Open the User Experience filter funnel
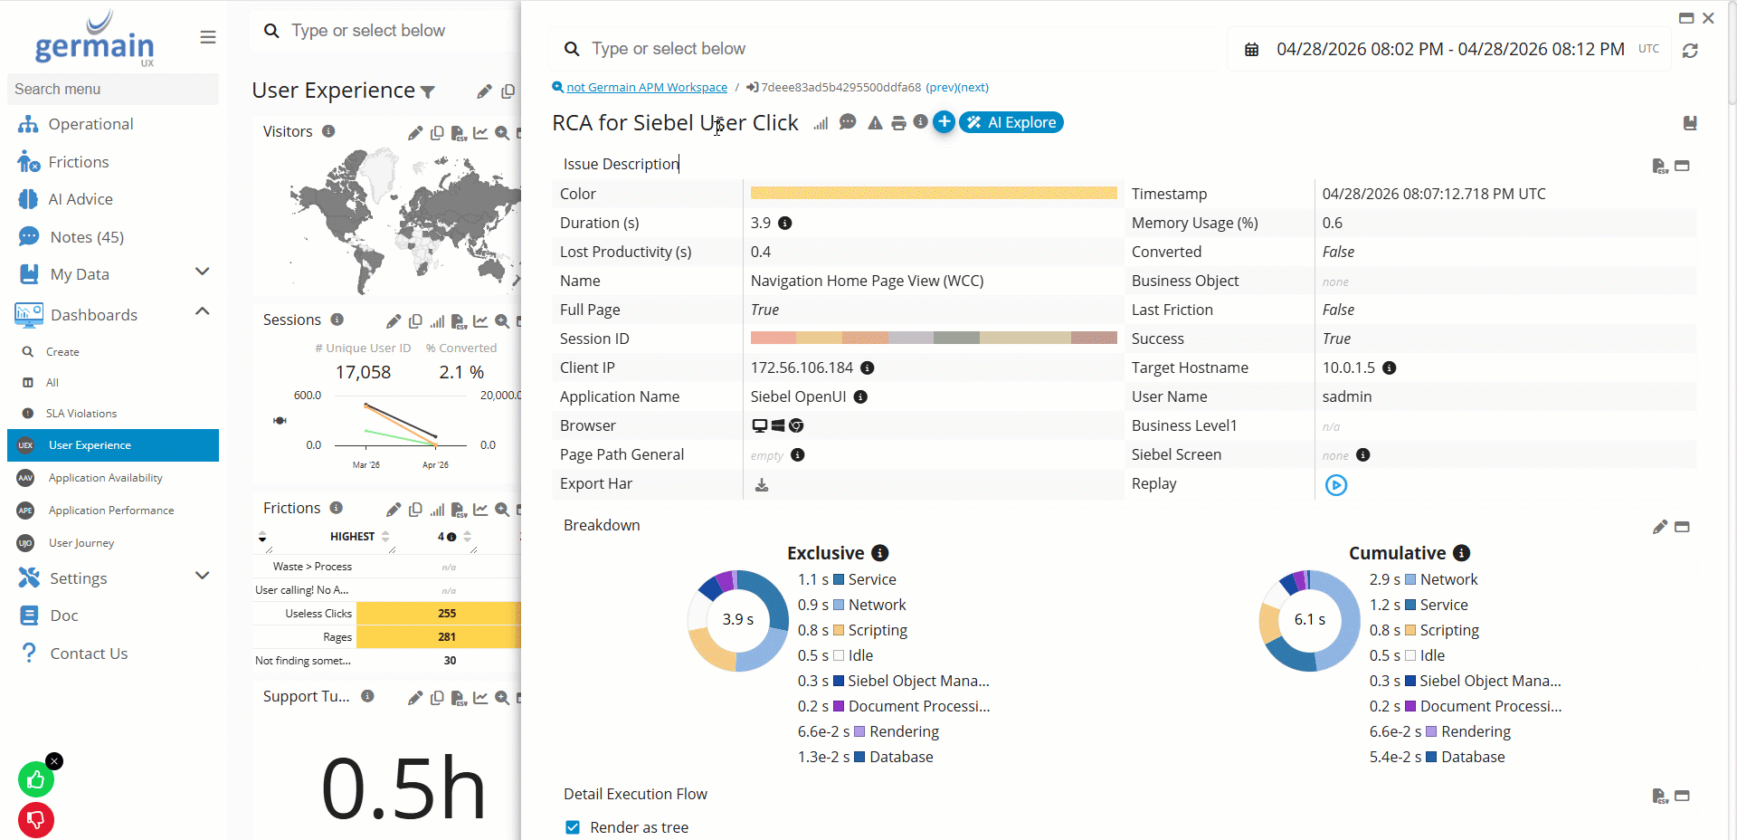Screen dimensions: 1737x840 [x=428, y=91]
